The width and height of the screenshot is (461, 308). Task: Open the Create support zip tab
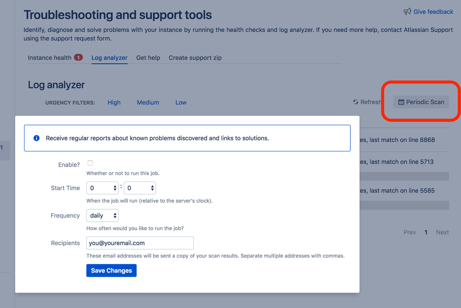[195, 57]
